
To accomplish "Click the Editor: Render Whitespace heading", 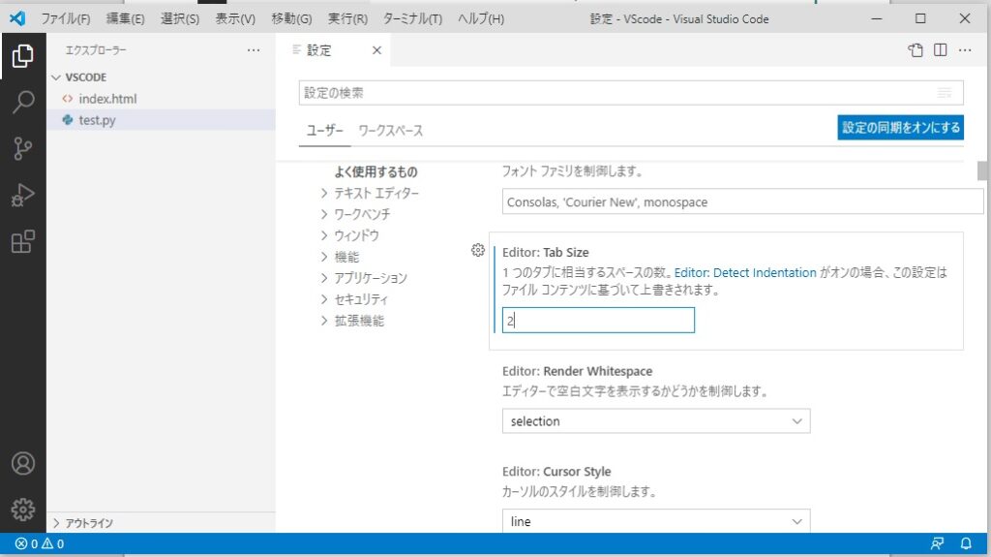I will pyautogui.click(x=577, y=372).
